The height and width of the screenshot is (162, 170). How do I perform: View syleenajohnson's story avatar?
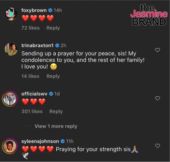click(10, 146)
